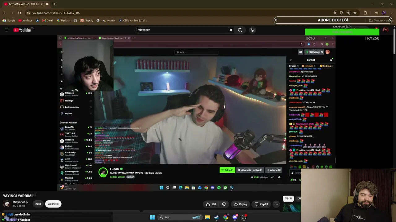Open the Gmail bookmark
Screen dimensions: 396x222
[x=48, y=21]
